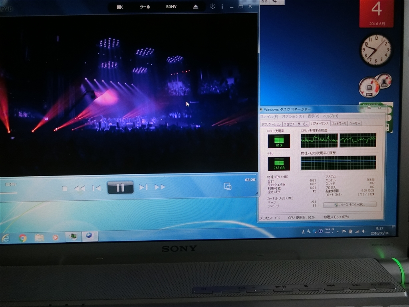This screenshot has width=409, height=307.
Task: Click the BDMV source button in the top bar
Action: click(x=171, y=6)
